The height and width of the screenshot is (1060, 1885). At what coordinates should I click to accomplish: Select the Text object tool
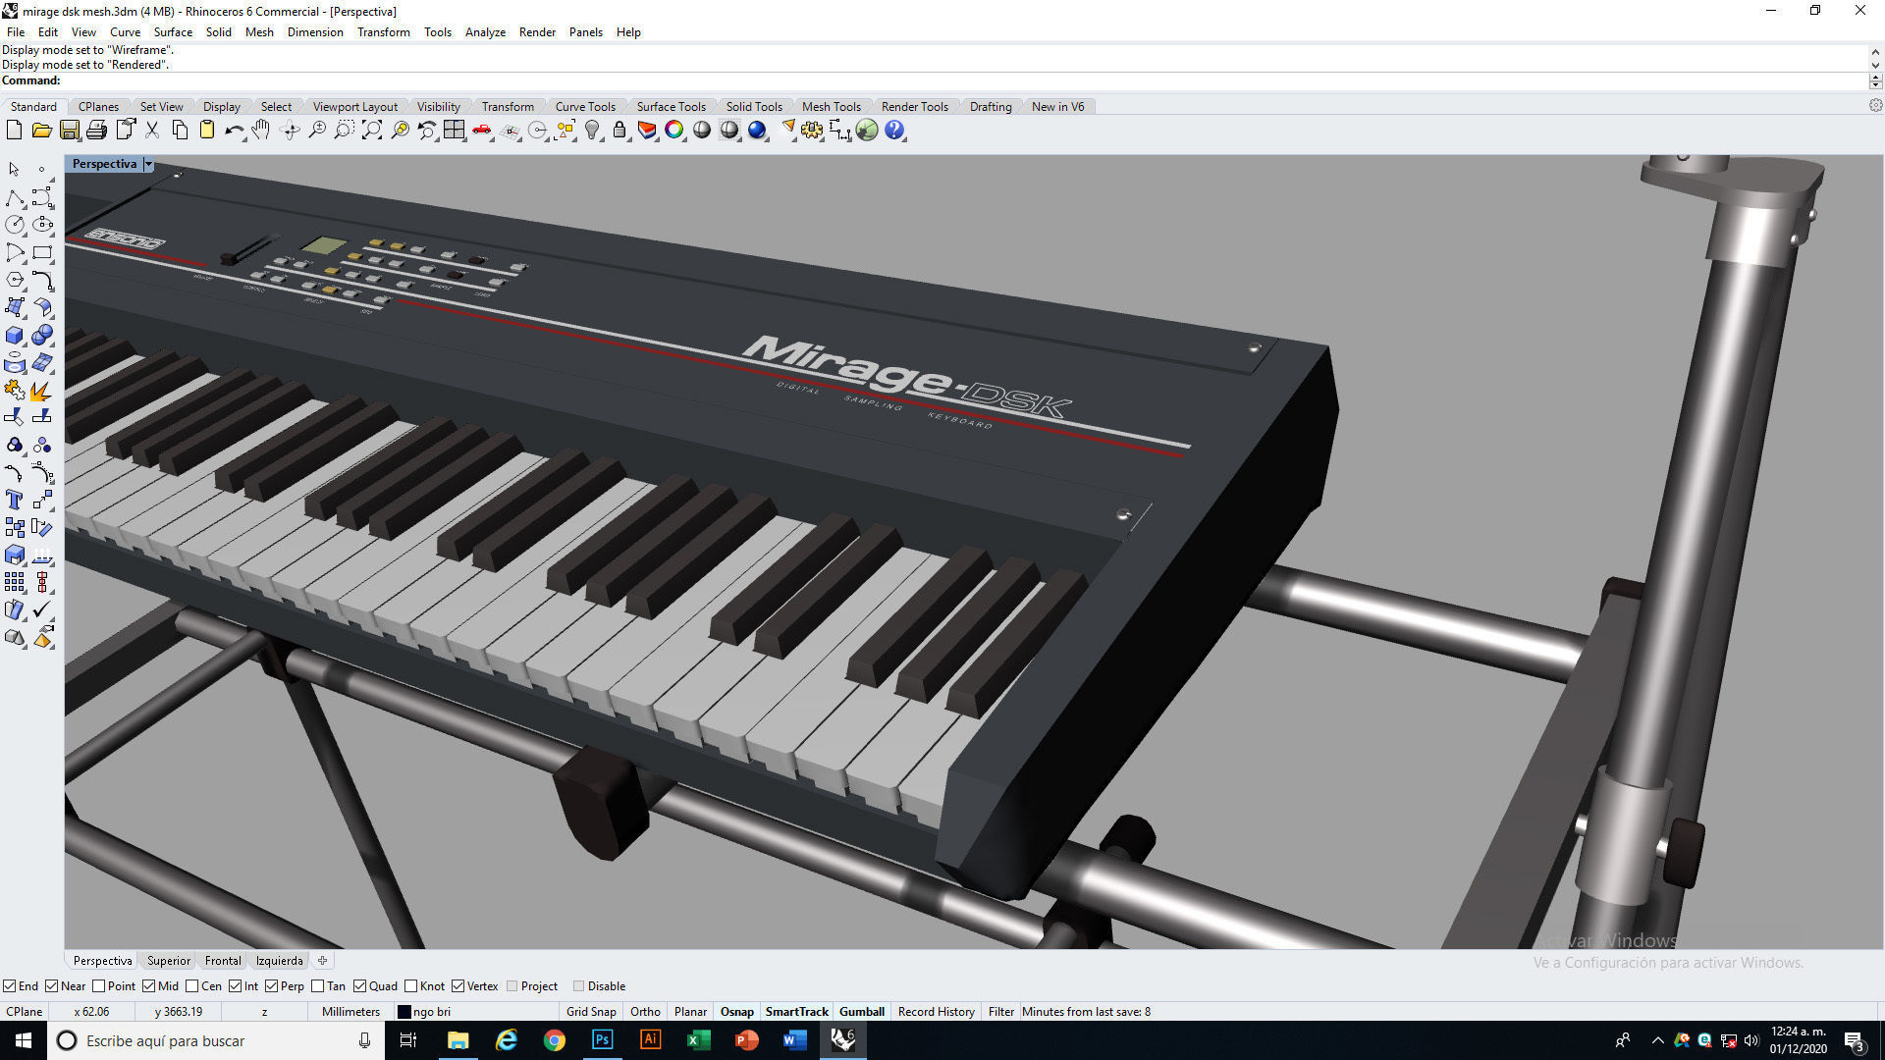[x=15, y=501]
